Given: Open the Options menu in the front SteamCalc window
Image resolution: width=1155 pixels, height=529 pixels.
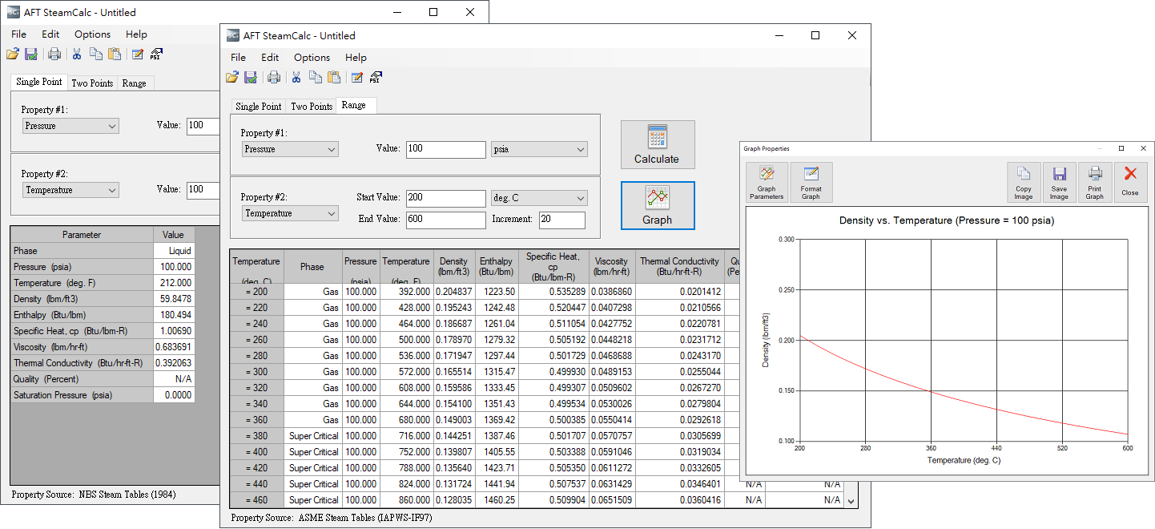Looking at the screenshot, I should (312, 58).
